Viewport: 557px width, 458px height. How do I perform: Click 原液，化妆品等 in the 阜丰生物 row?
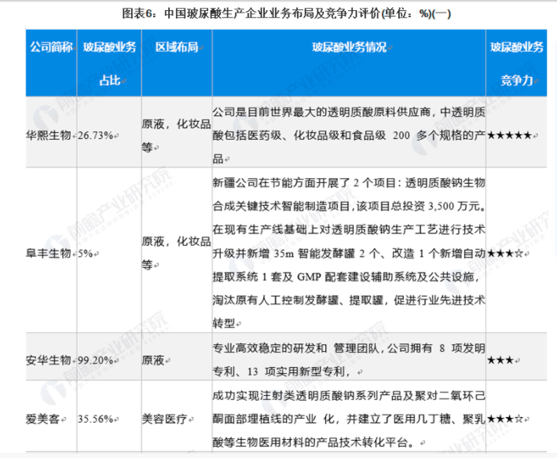(x=176, y=253)
